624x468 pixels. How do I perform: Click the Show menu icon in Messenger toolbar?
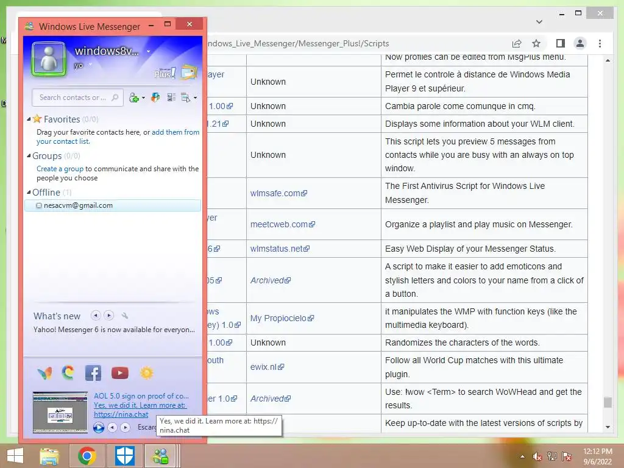185,97
